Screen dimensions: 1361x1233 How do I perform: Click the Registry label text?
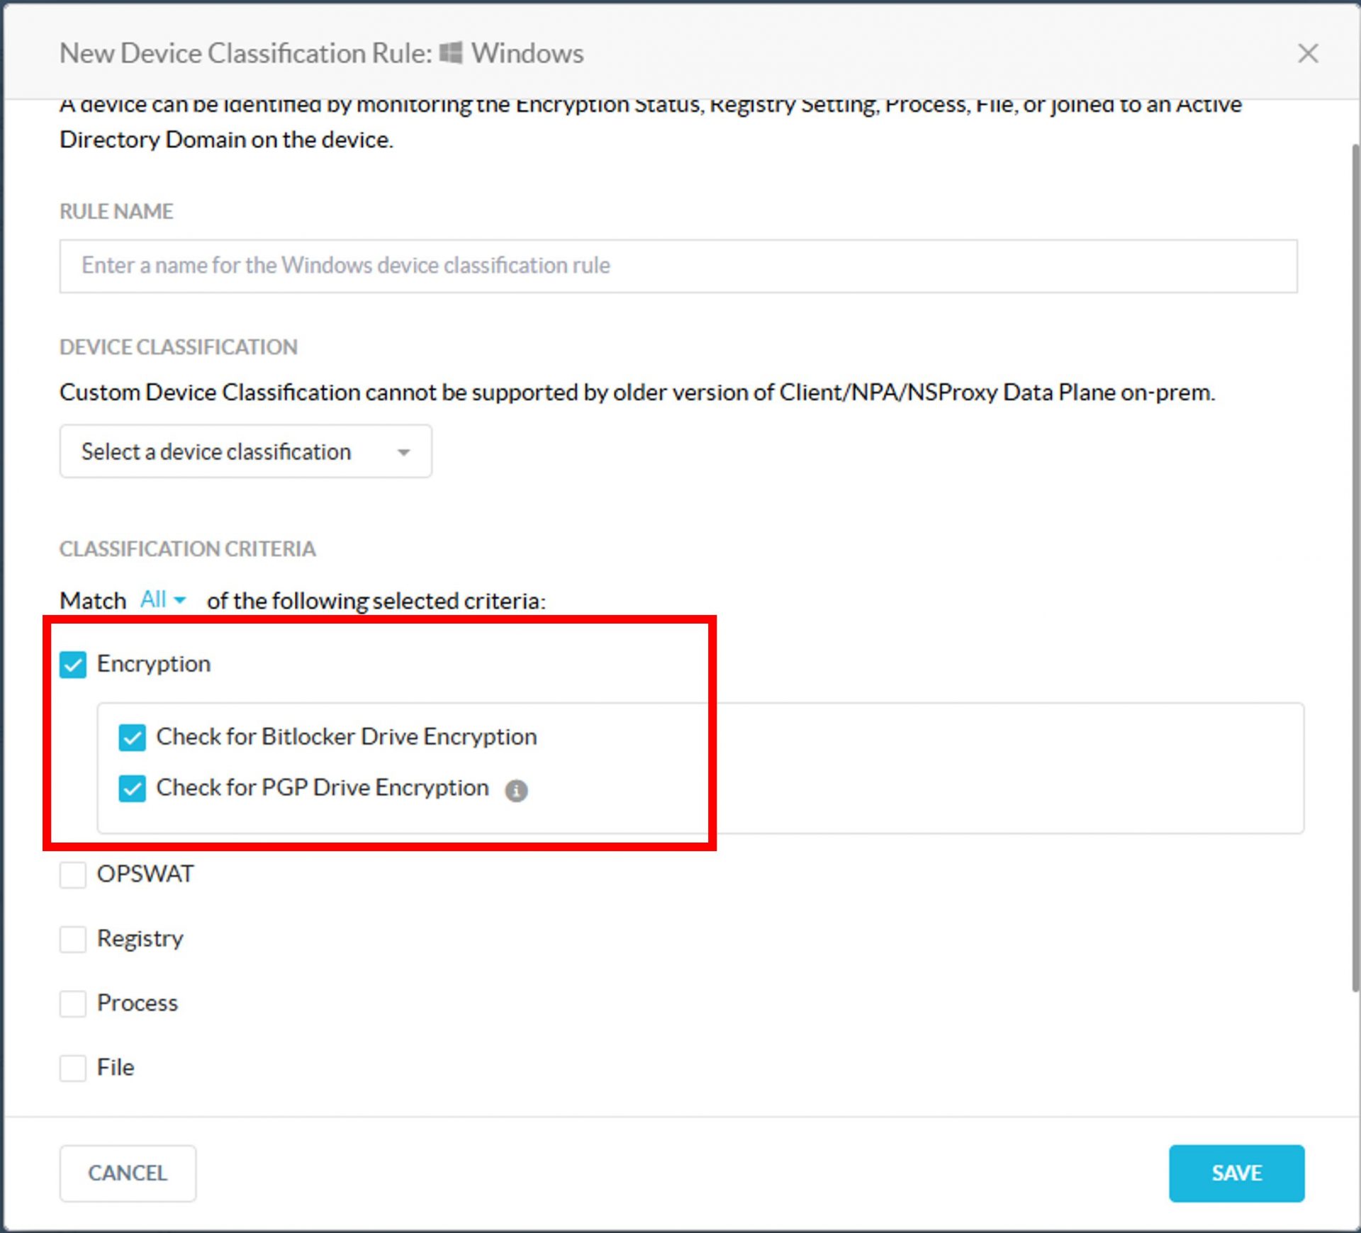[x=140, y=938]
